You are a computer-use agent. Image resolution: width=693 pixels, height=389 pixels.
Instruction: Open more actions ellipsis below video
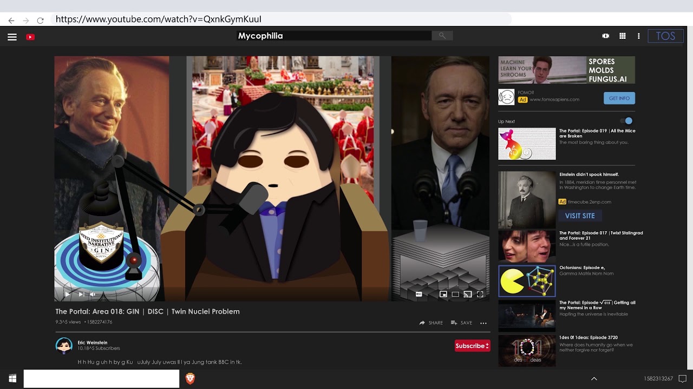click(483, 323)
